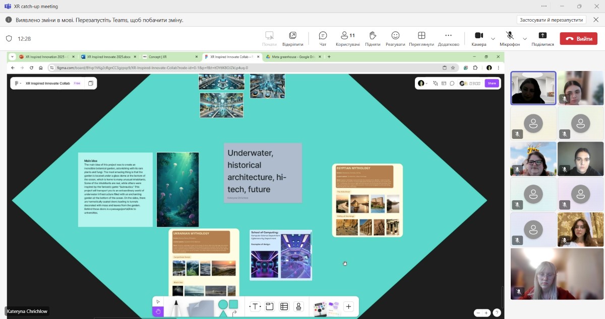Select the Underwater, historical architecture sticky note
Viewport: 605px width, 319px height.
tap(263, 173)
